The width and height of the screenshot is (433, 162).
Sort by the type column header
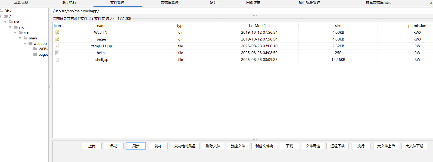coord(180,26)
